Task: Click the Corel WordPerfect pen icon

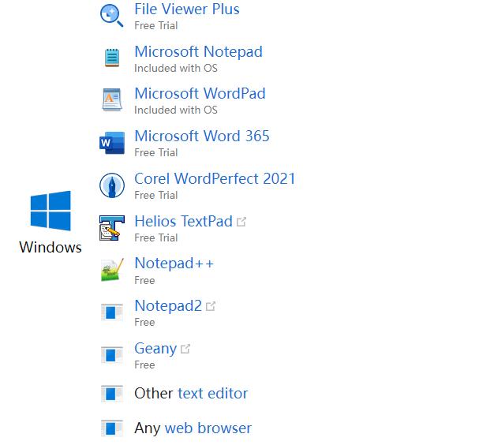Action: 112,185
